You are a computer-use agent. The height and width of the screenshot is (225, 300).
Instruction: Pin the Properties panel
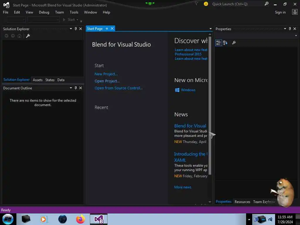click(x=290, y=29)
